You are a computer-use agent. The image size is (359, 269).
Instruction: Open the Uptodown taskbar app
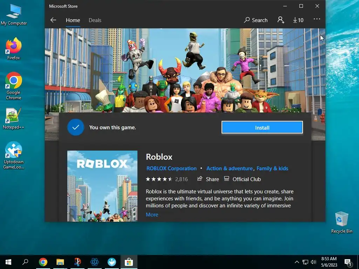pos(112,262)
